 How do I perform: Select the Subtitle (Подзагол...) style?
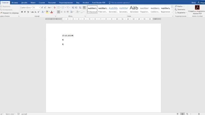(x=144, y=9)
